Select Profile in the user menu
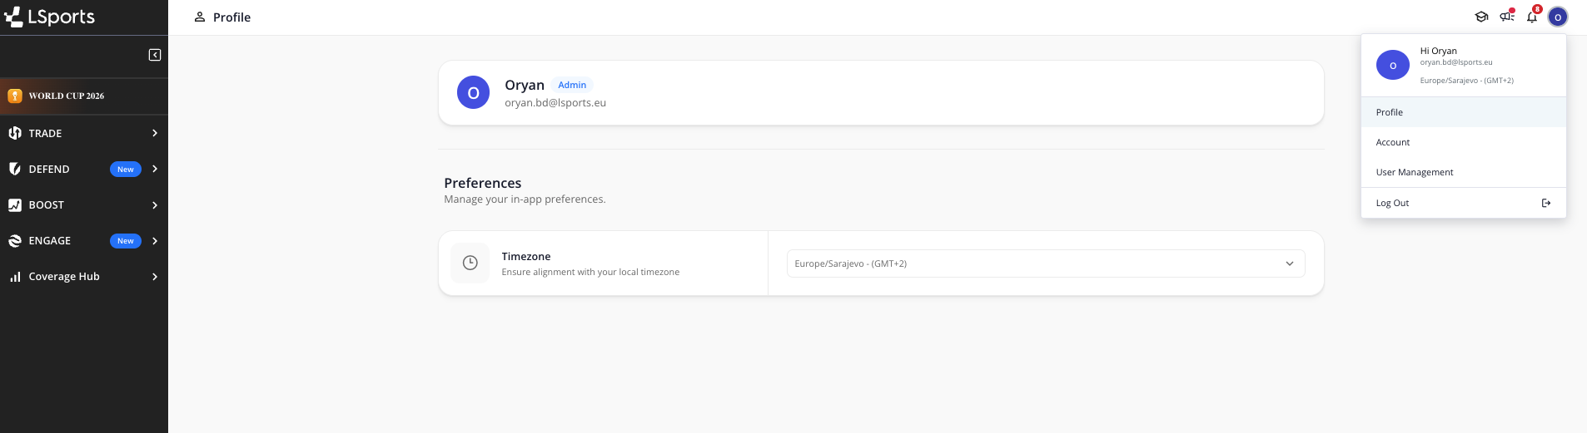This screenshot has width=1587, height=433. (x=1464, y=112)
